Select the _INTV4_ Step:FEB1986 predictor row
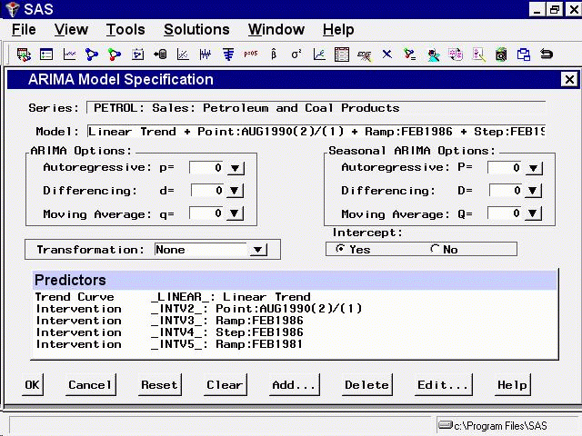The height and width of the screenshot is (436, 582). click(x=294, y=332)
